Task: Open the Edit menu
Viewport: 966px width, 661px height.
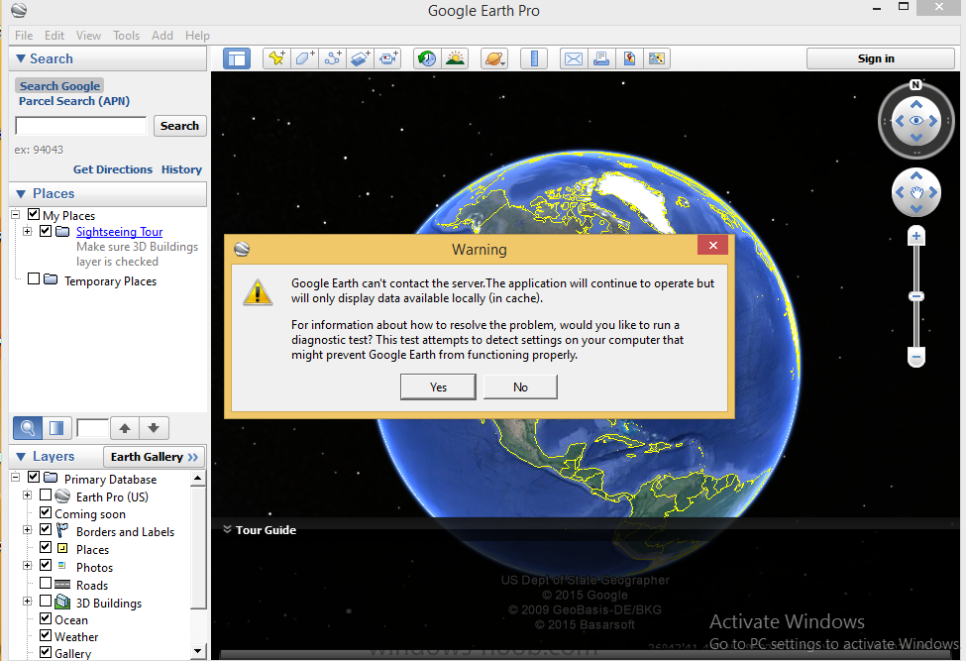Action: (54, 35)
